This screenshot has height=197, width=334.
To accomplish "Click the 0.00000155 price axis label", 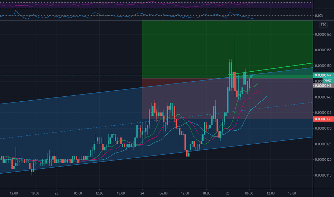I will [x=323, y=50].
